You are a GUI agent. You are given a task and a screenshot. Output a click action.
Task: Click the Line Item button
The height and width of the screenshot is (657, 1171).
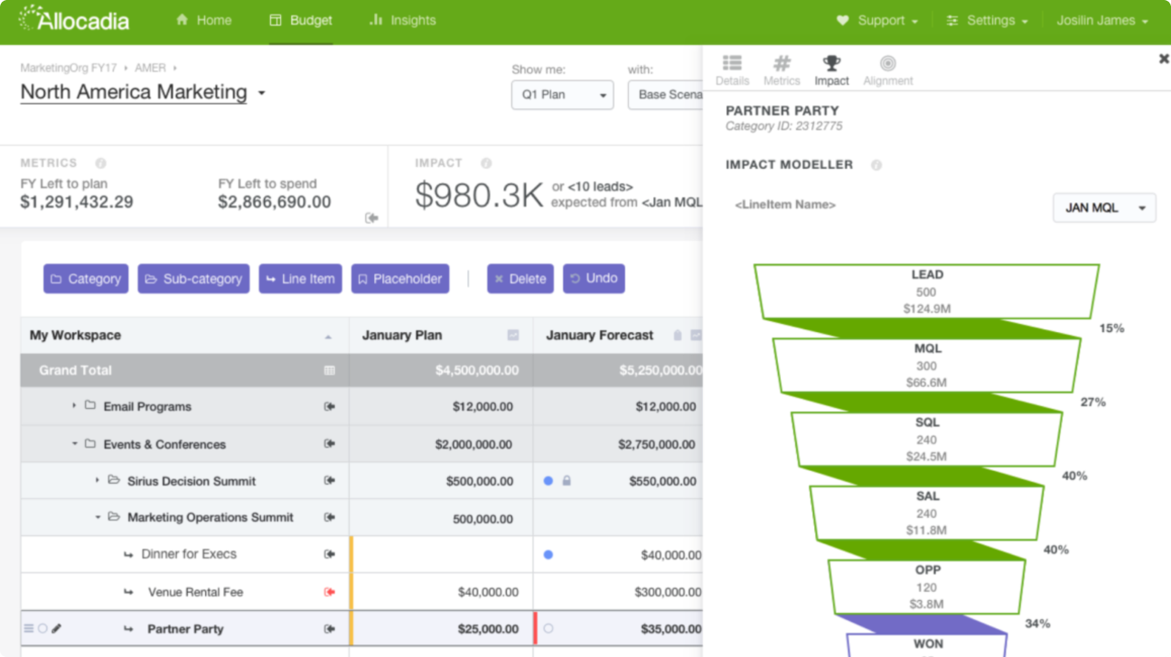click(300, 278)
